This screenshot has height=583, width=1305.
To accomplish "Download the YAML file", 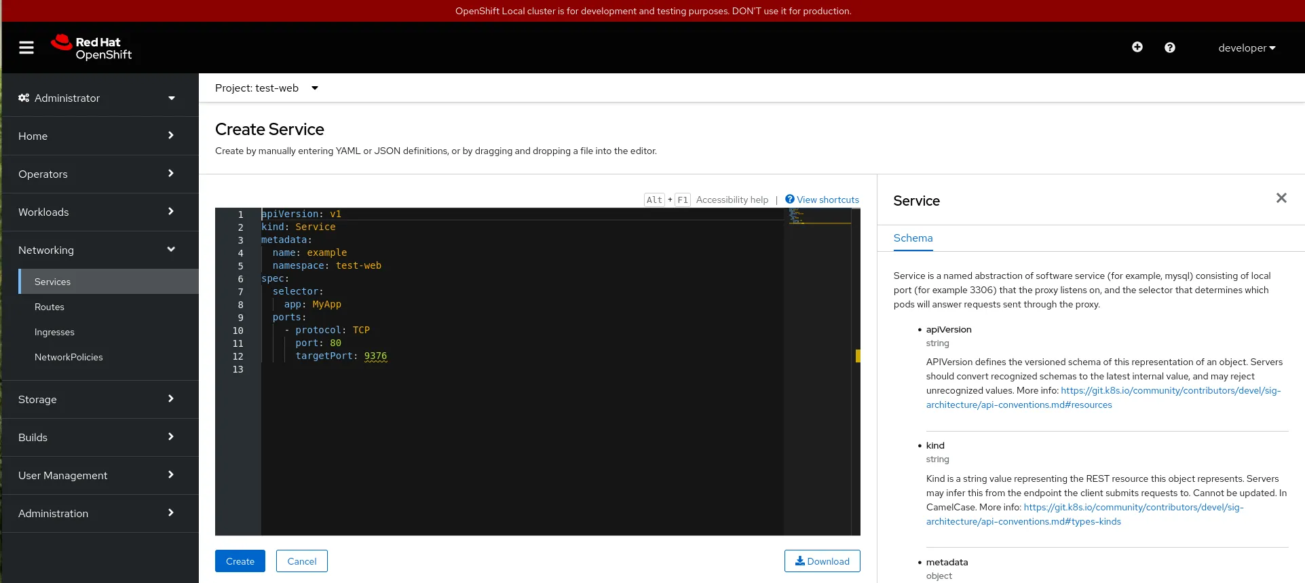I will 822,561.
